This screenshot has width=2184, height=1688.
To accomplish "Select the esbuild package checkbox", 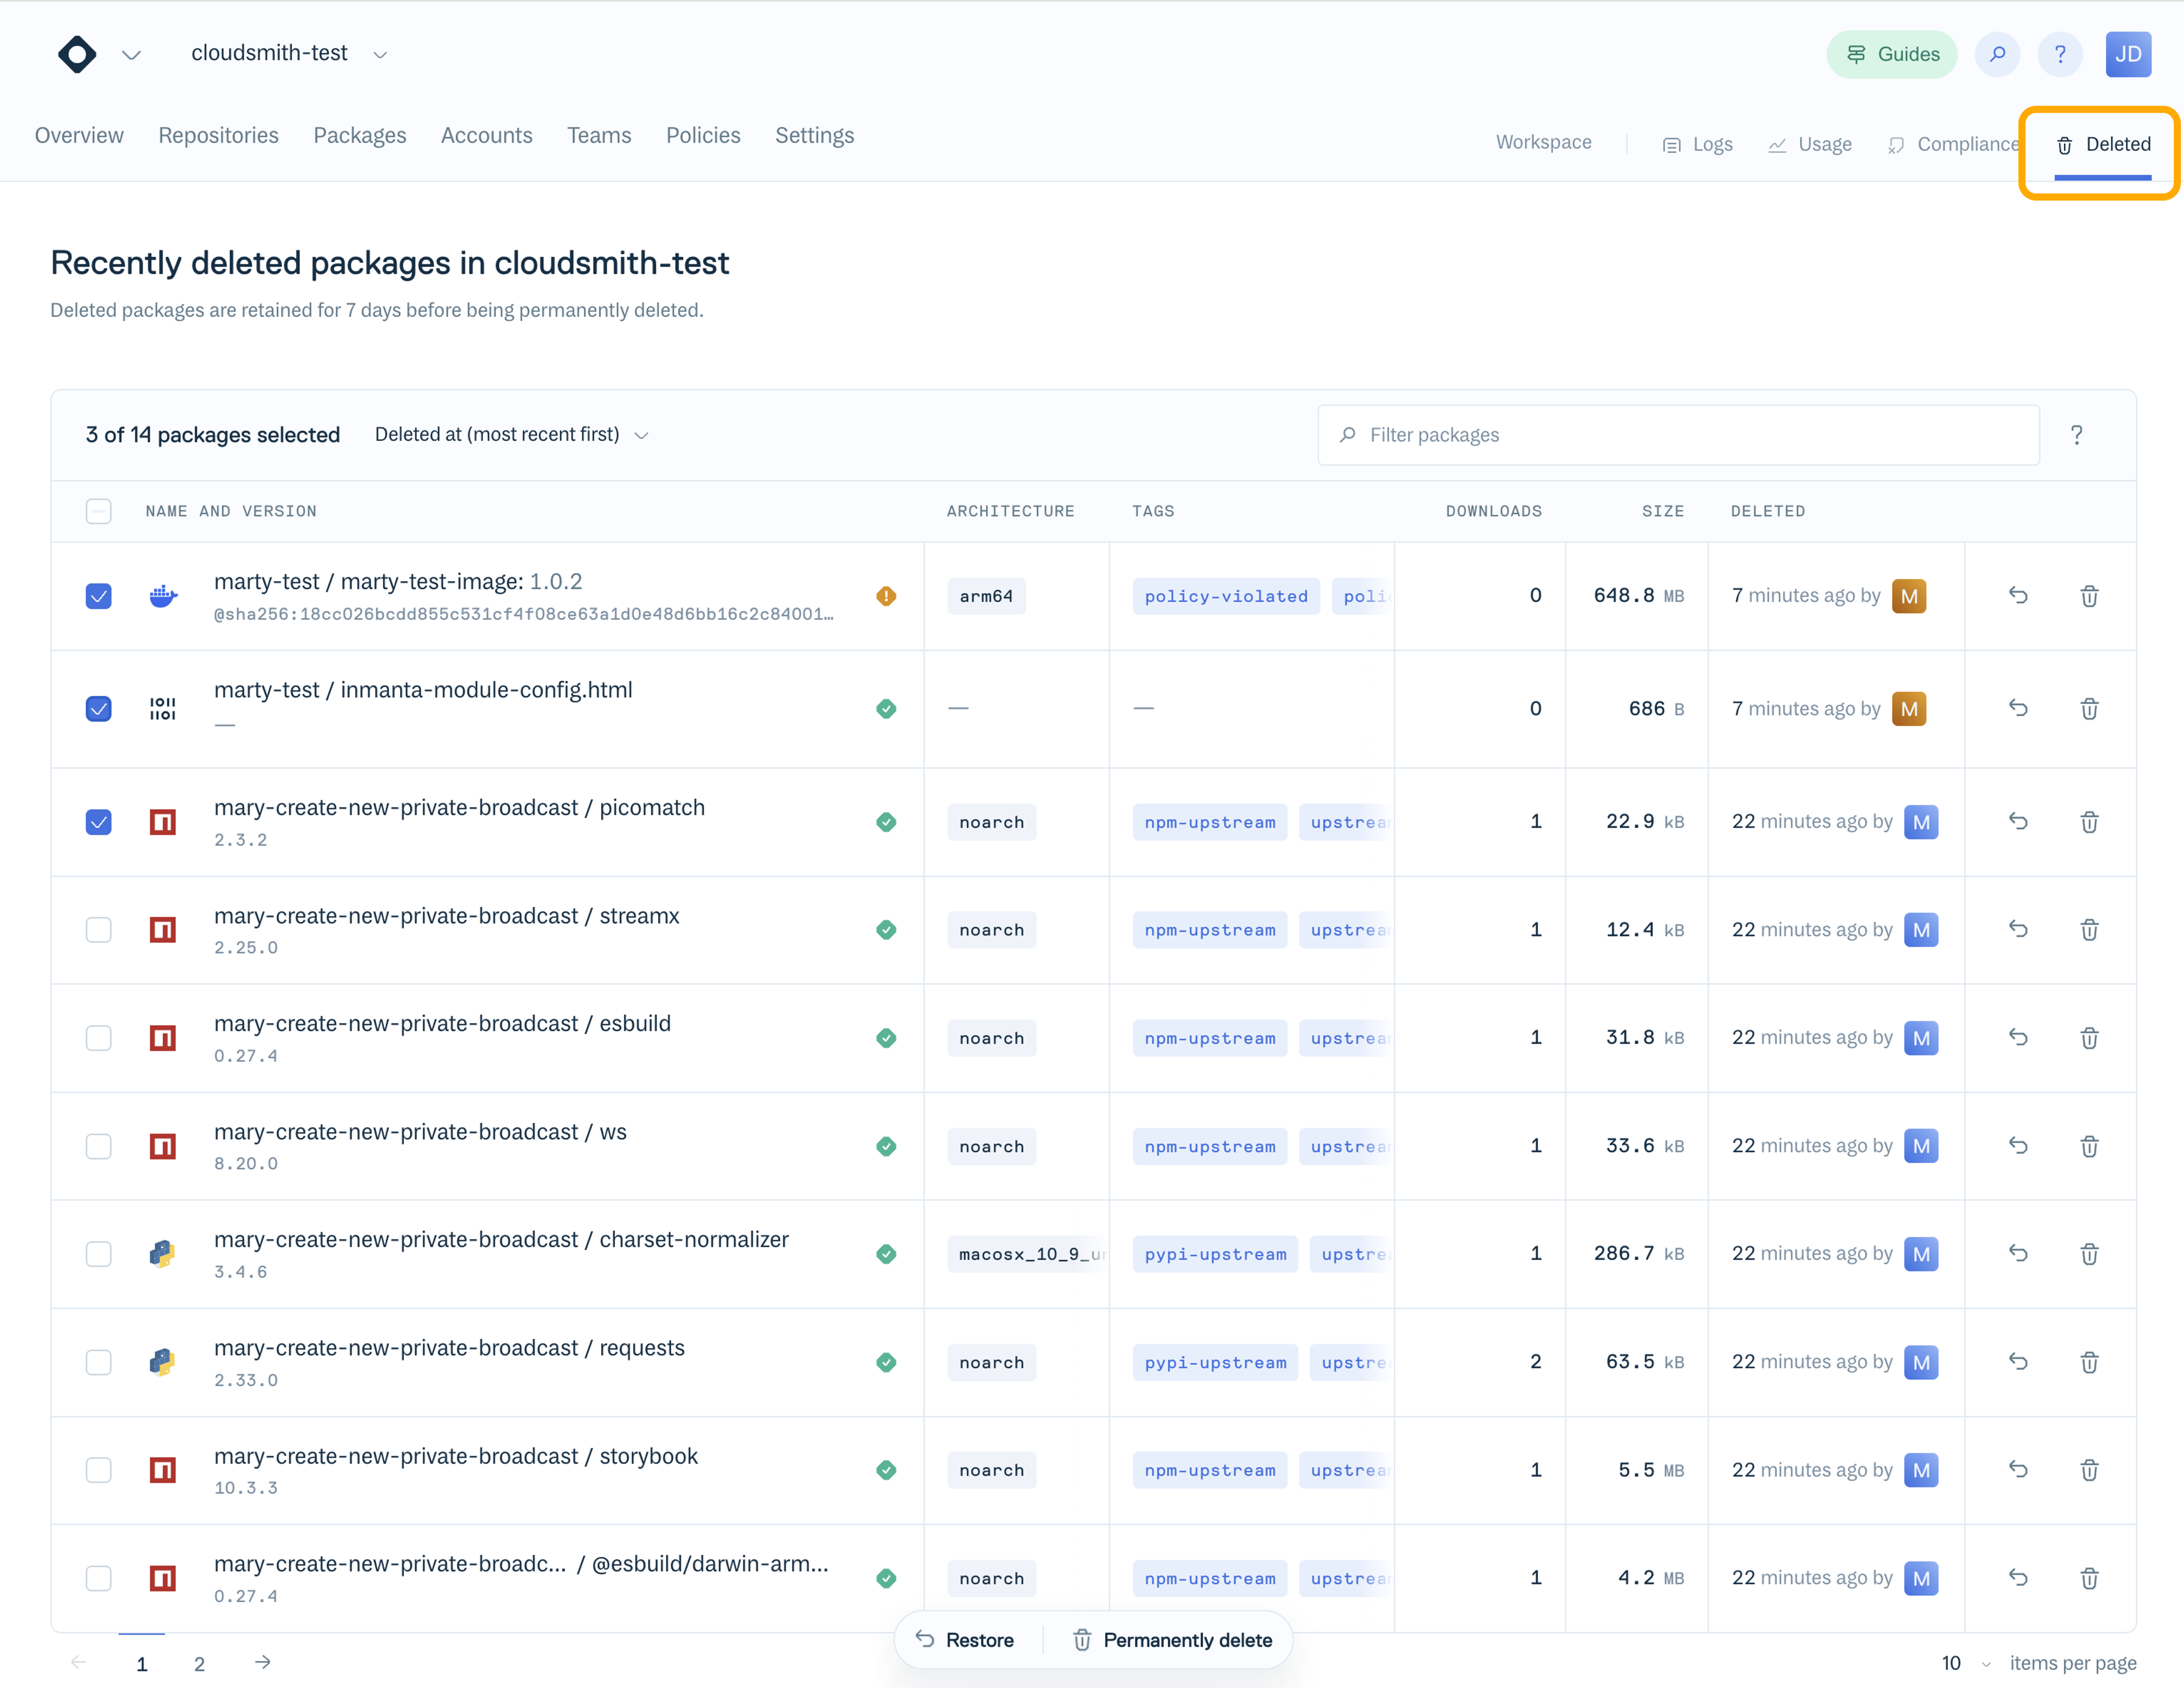I will pos(98,1038).
